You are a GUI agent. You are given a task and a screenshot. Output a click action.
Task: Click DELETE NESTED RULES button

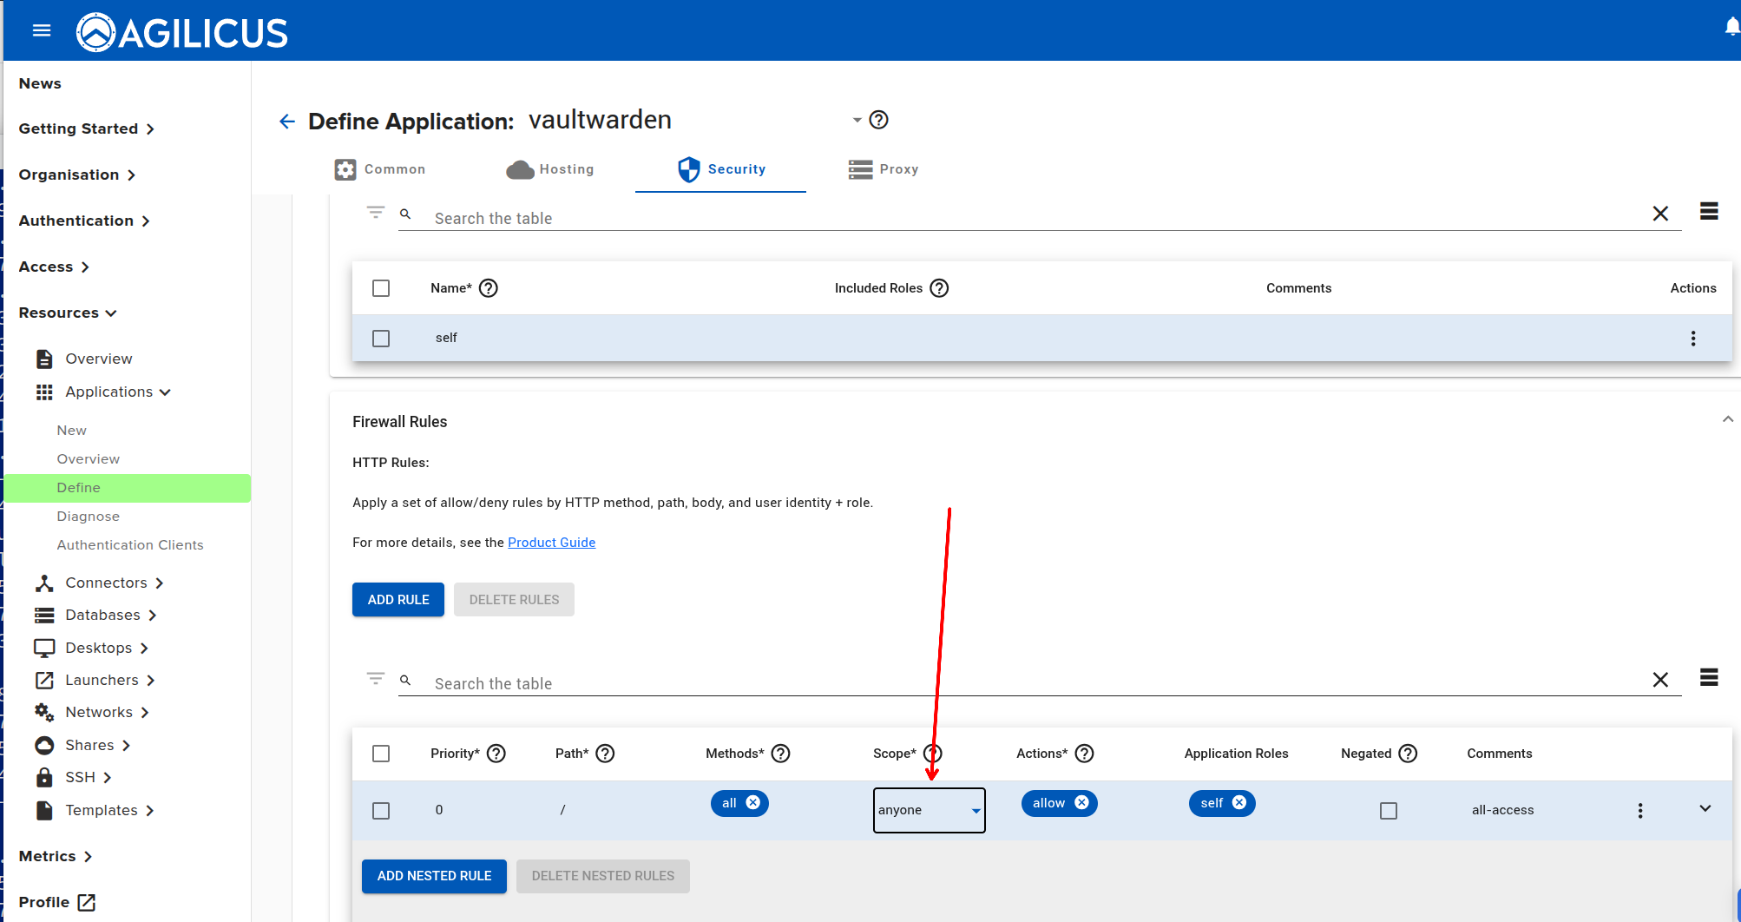(x=603, y=876)
